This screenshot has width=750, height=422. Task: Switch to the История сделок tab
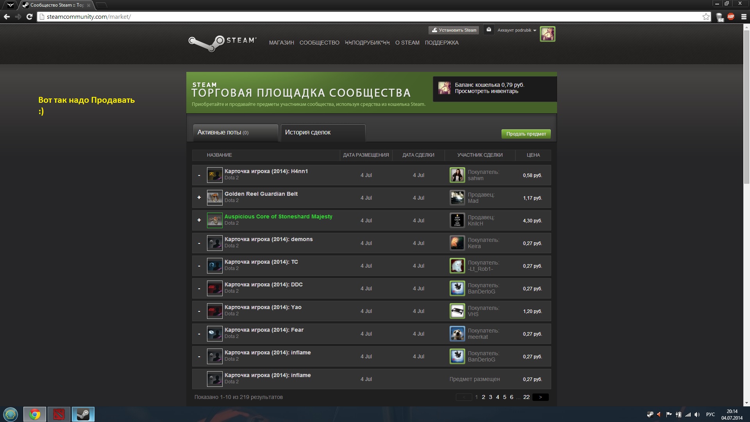[x=323, y=133]
